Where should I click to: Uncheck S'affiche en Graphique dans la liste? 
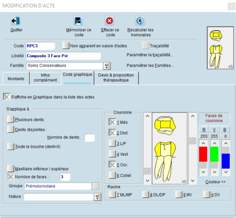point(7,97)
